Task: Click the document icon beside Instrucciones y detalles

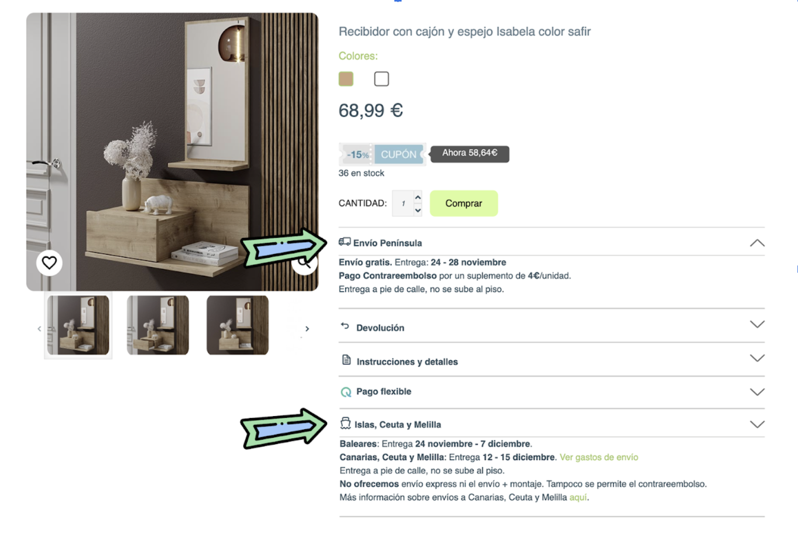Action: click(346, 360)
